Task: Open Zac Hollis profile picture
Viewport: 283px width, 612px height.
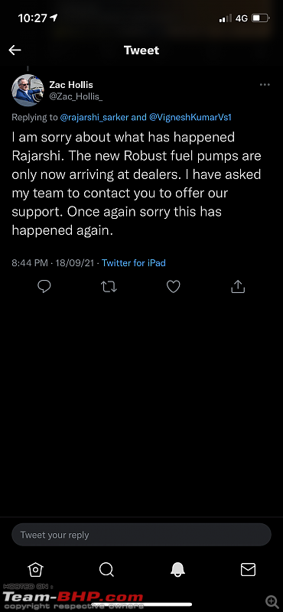Action: pos(28,90)
